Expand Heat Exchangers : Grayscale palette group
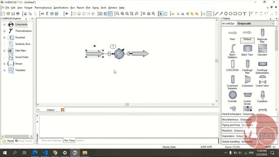Screen dimensions: 279x157 (249, 114)
